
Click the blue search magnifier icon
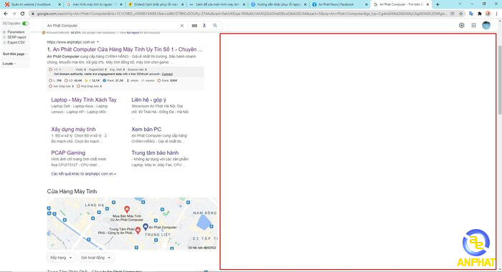click(x=215, y=26)
